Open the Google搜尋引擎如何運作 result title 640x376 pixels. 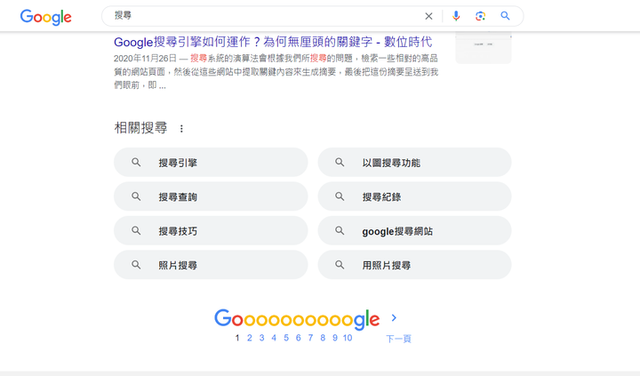[x=273, y=42]
